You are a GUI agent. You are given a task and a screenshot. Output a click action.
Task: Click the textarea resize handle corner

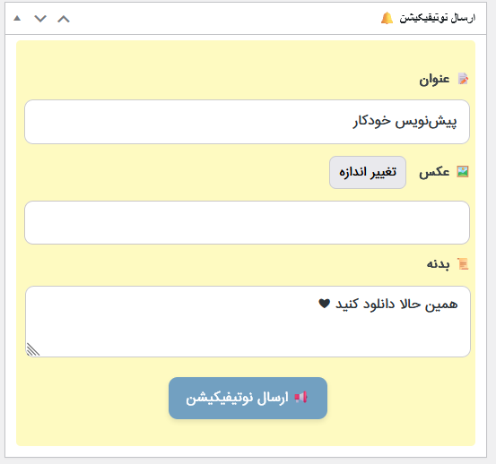[33, 349]
